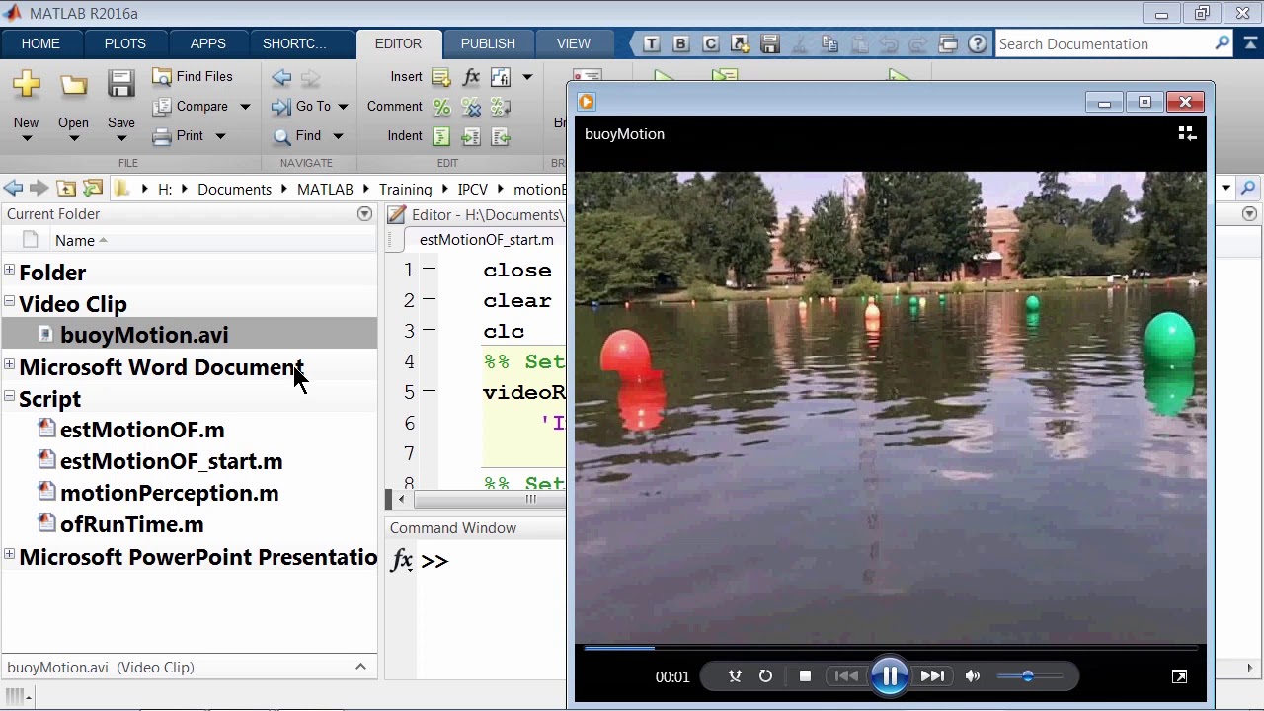The height and width of the screenshot is (711, 1264).
Task: Click the New file plus icon
Action: (x=27, y=85)
